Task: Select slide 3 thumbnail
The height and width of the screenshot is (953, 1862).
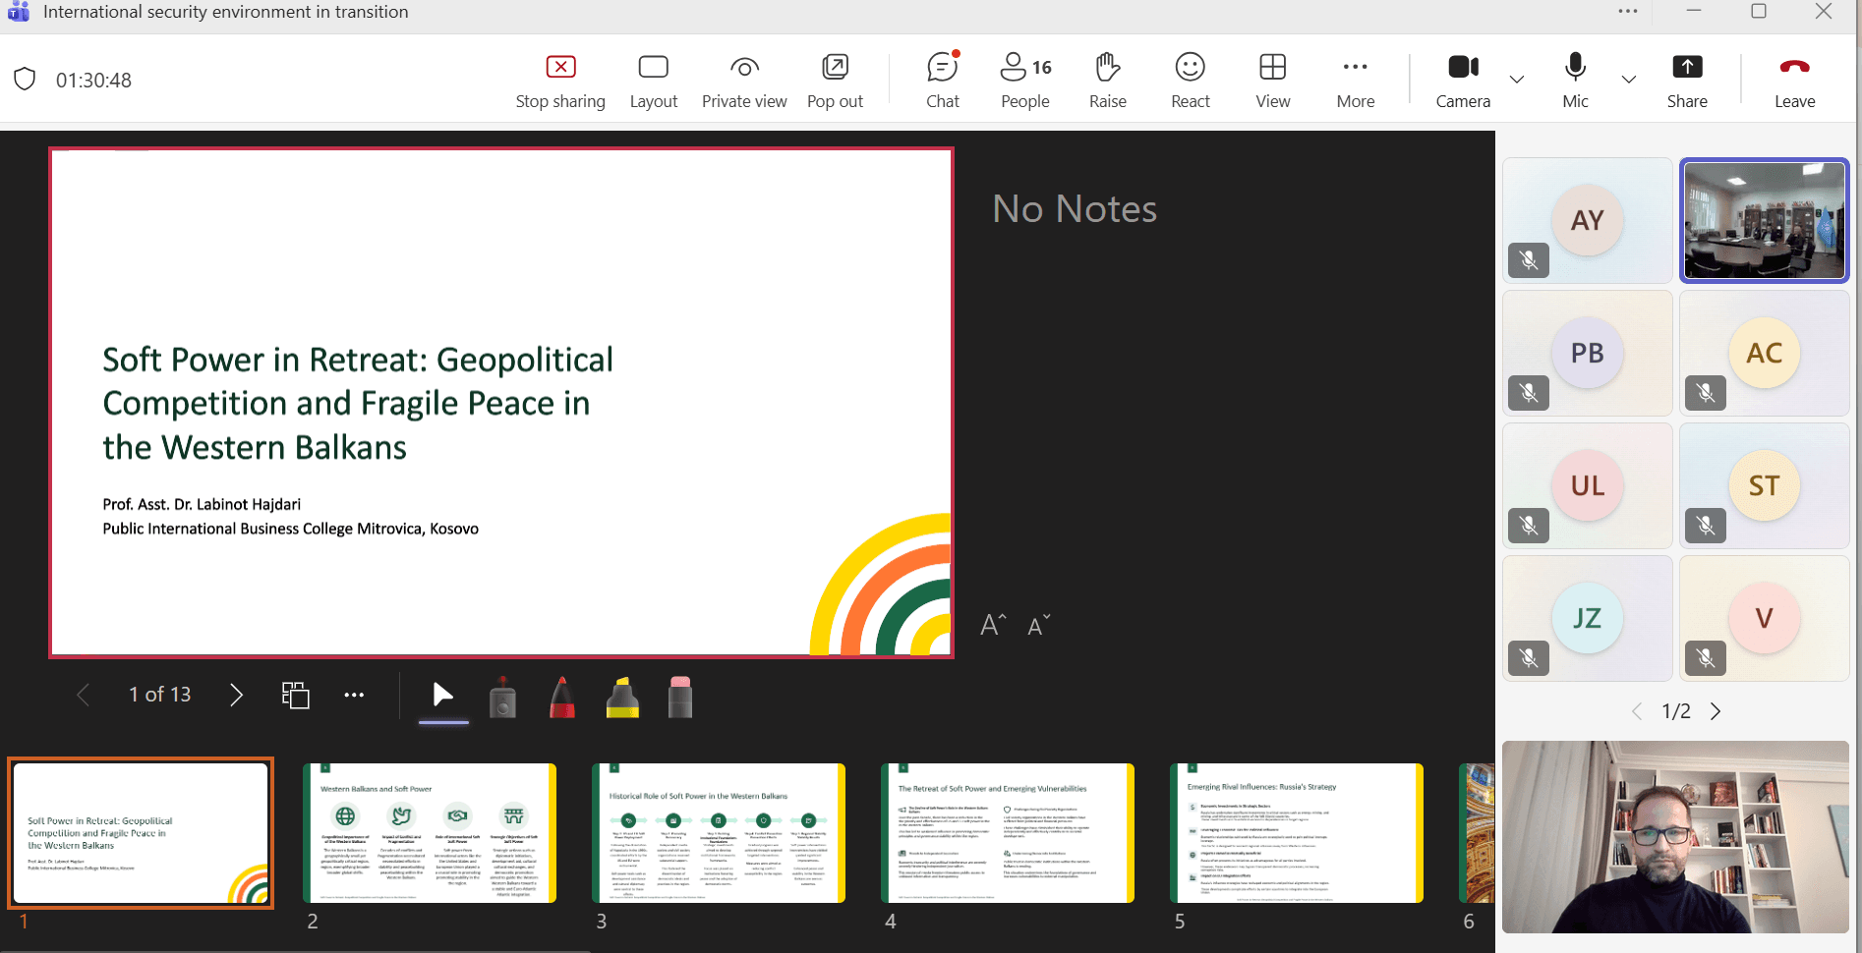Action: pos(718,833)
